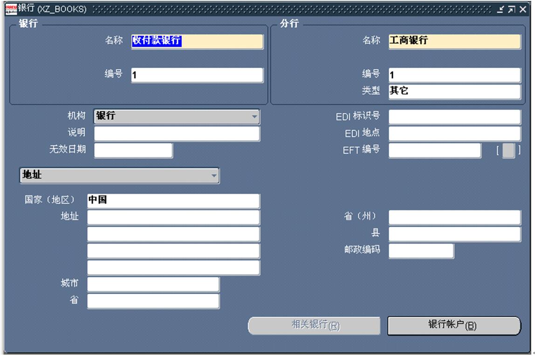Click the branch 名称 field showing 工商银行

454,41
